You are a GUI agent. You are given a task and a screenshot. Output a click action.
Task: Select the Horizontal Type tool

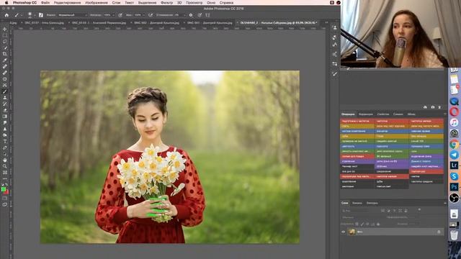click(x=5, y=141)
